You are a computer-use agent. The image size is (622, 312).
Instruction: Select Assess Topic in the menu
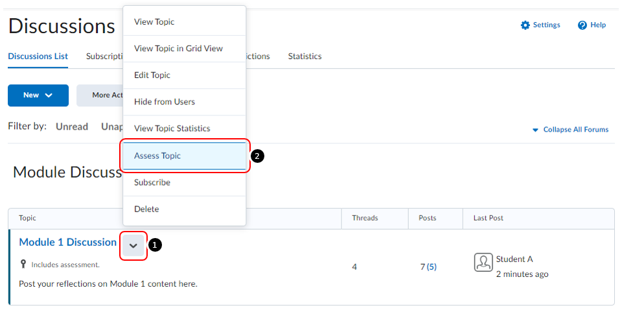point(157,156)
